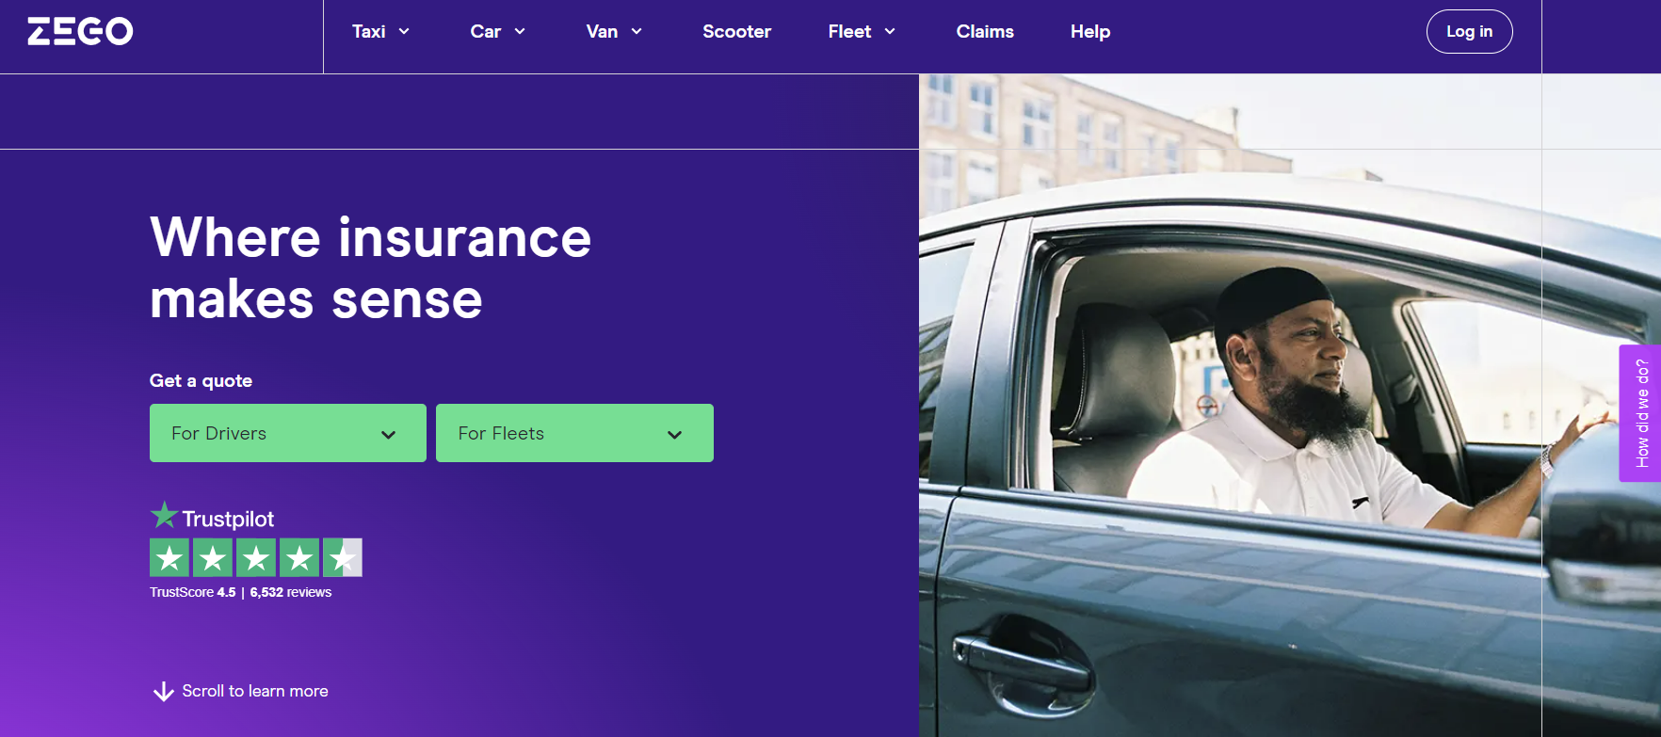The image size is (1661, 737).
Task: Open the Fleet navigation dropdown
Action: click(862, 31)
